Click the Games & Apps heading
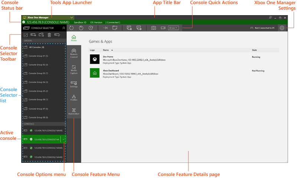 pyautogui.click(x=100, y=41)
